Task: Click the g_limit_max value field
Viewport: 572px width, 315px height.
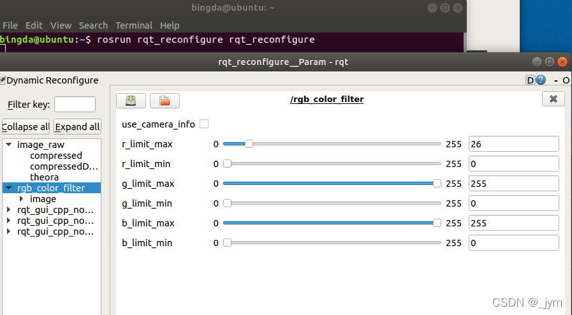Action: tap(513, 184)
